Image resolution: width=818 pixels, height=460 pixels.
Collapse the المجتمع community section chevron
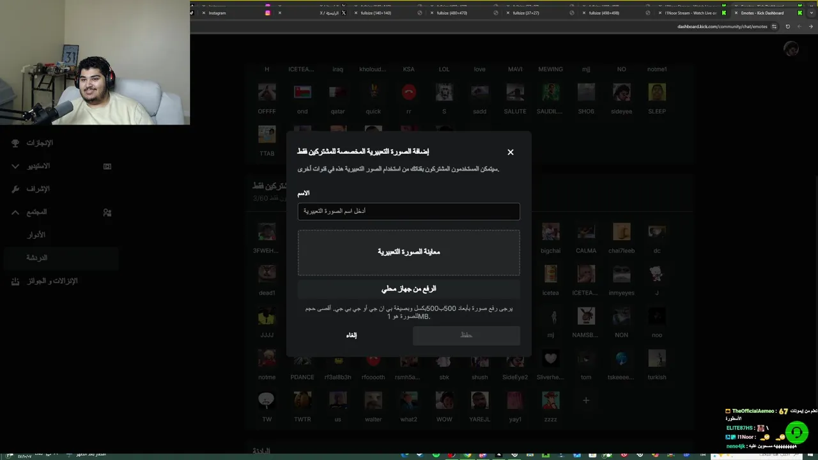(15, 212)
